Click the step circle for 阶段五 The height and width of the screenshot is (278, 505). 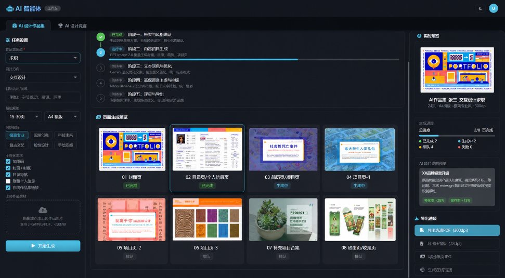[101, 98]
